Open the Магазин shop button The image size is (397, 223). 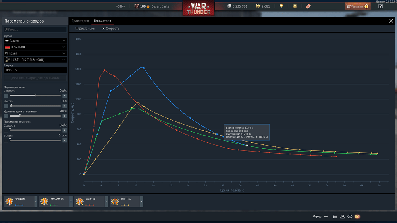point(358,6)
